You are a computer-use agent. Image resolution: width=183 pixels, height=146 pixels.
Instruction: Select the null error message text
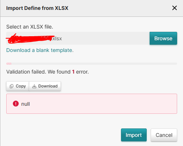tap(25, 104)
